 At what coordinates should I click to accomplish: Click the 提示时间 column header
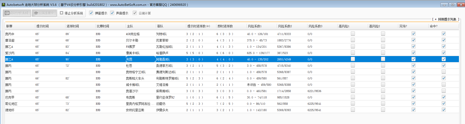42,26
